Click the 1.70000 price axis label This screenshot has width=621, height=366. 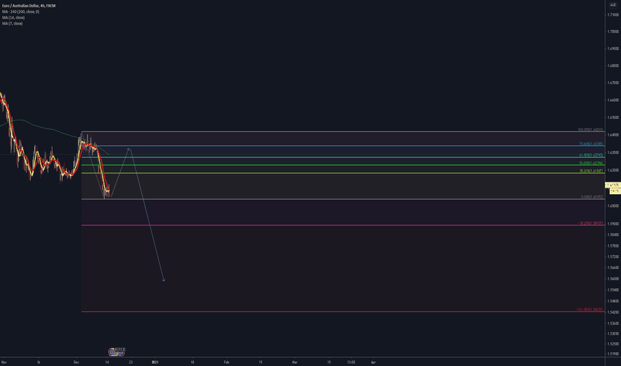click(x=613, y=32)
